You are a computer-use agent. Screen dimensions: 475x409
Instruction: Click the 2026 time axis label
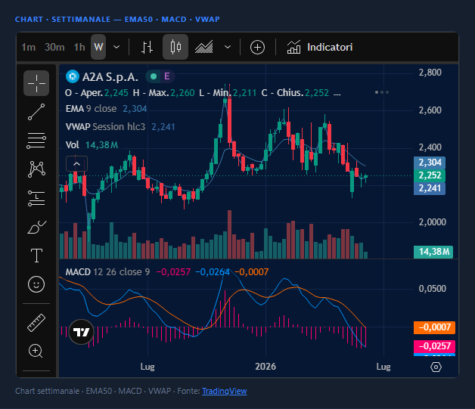point(265,367)
